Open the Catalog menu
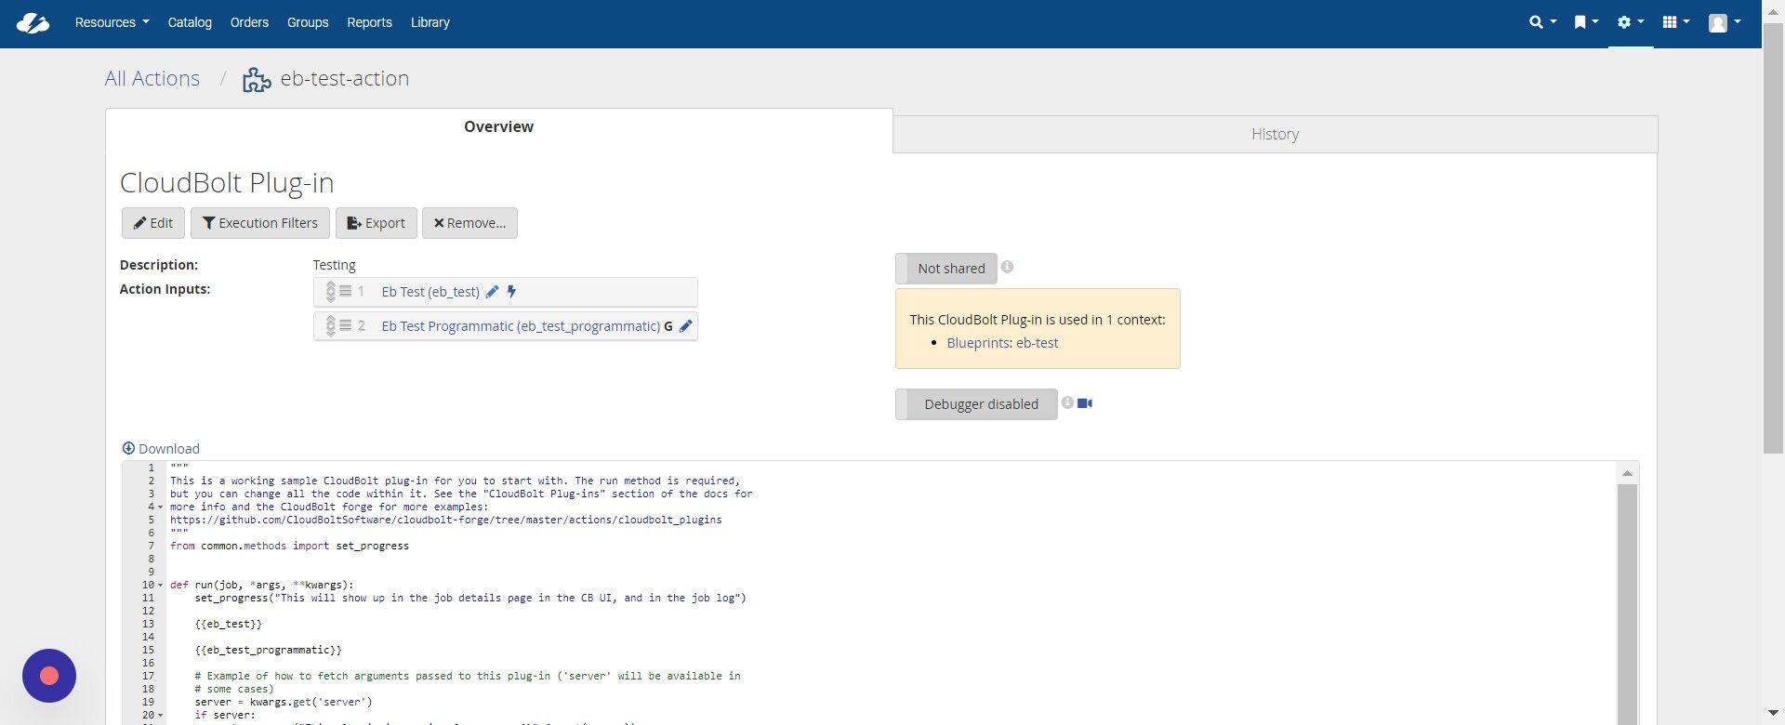This screenshot has width=1785, height=725. [x=190, y=22]
